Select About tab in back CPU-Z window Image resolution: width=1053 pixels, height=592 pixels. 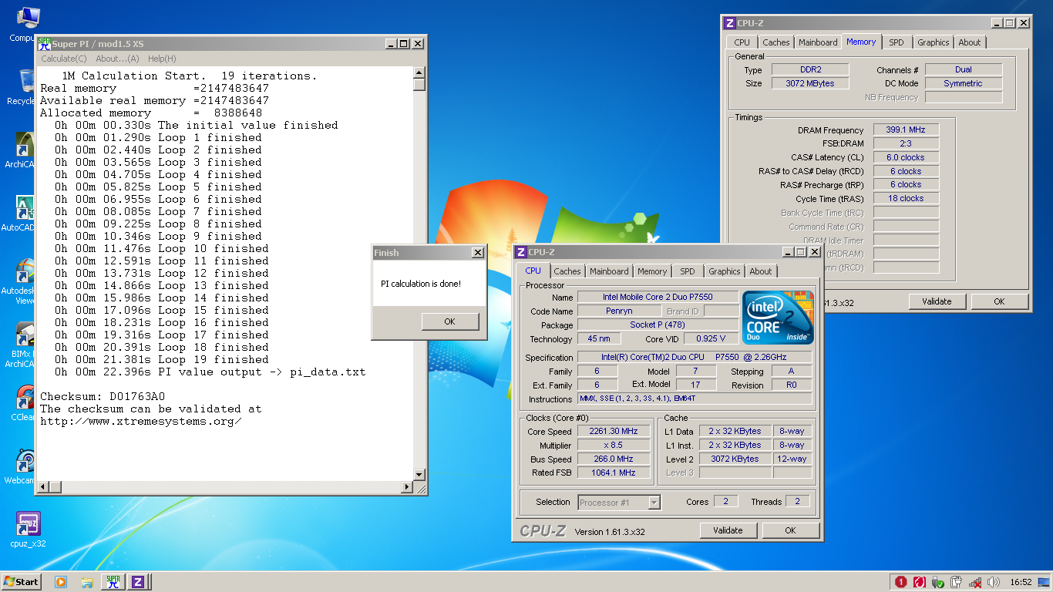pyautogui.click(x=970, y=42)
